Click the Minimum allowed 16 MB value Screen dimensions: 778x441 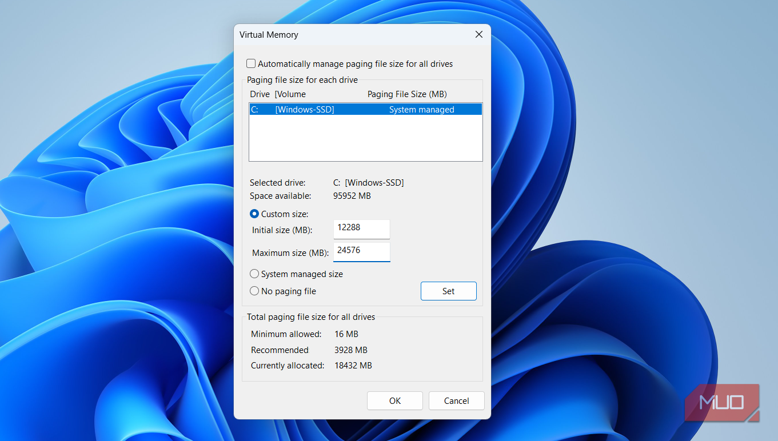click(x=346, y=334)
